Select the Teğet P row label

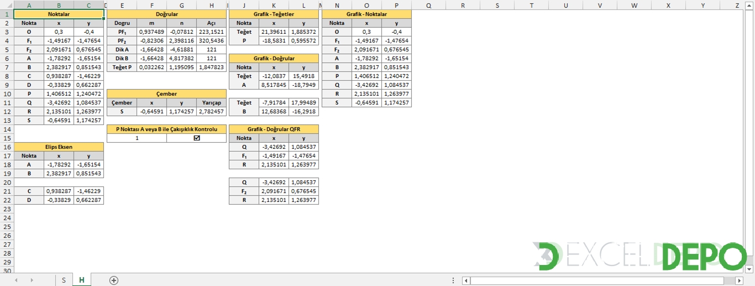[x=122, y=67]
